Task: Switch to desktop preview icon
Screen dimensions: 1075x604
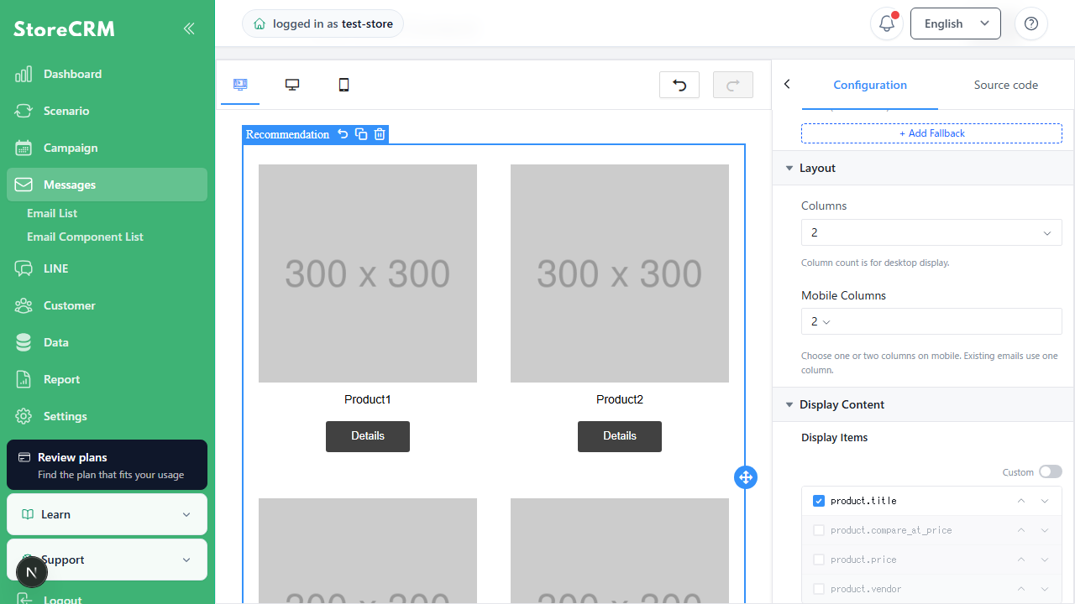Action: (292, 85)
